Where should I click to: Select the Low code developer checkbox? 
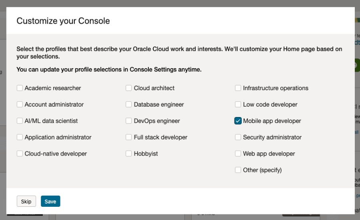pyautogui.click(x=238, y=105)
